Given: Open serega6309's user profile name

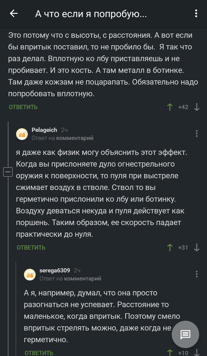Looking at the screenshot, I should 55,270.
